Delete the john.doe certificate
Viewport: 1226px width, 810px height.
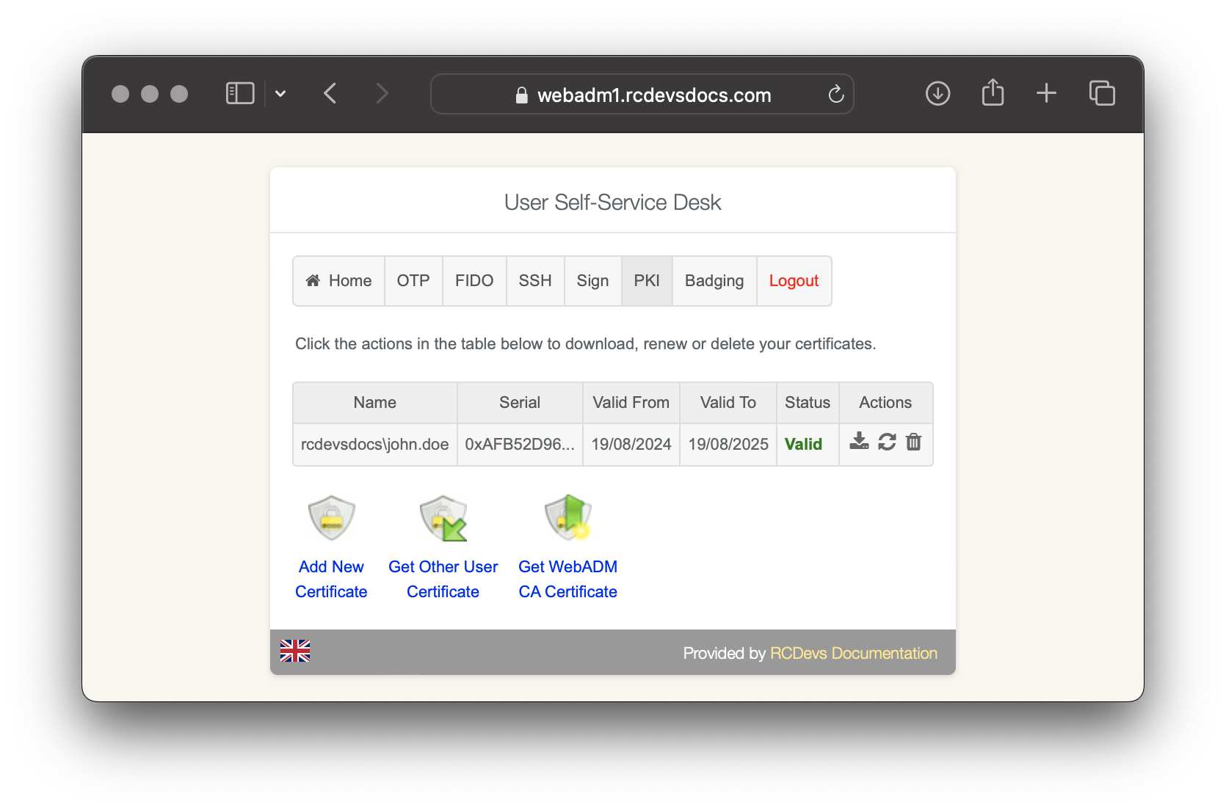pyautogui.click(x=913, y=442)
